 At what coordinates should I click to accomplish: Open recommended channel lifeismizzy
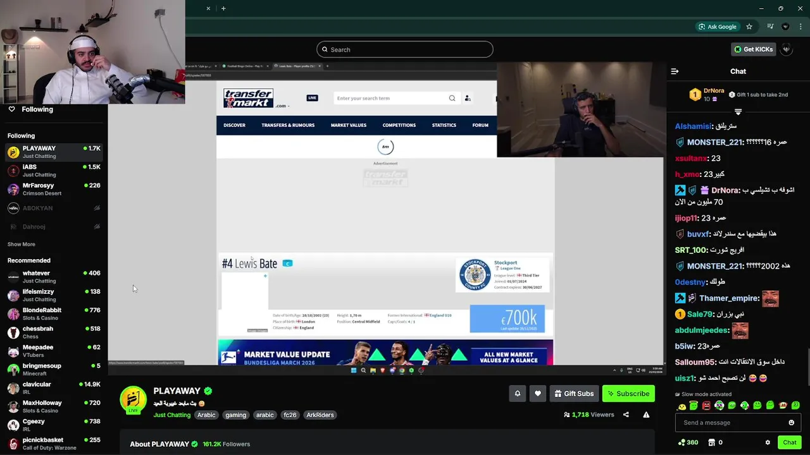point(54,295)
